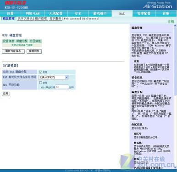
Task: Click the AirStation logo at top right
Action: point(158,6)
